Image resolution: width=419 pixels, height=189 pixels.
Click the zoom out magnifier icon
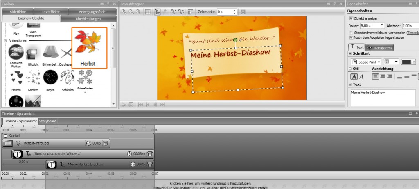pos(131,12)
